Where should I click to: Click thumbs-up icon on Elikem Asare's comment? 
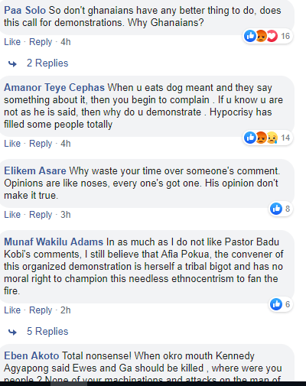[x=276, y=209]
